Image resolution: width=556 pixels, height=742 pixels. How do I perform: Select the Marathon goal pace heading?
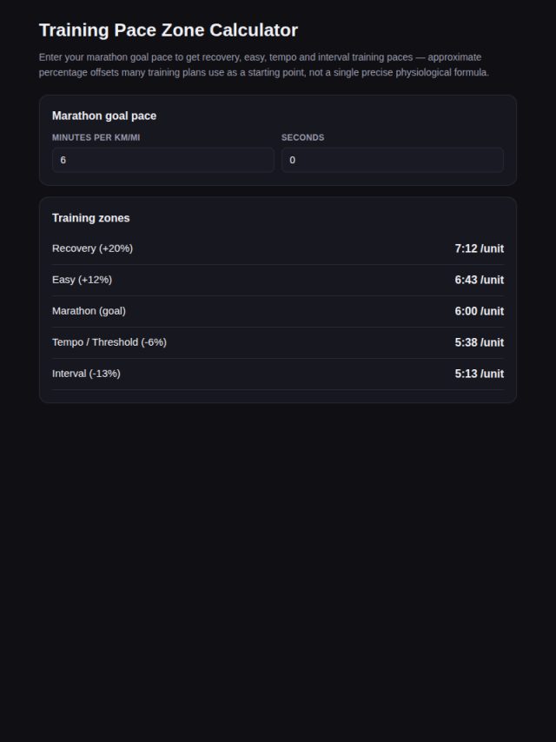[x=104, y=116]
